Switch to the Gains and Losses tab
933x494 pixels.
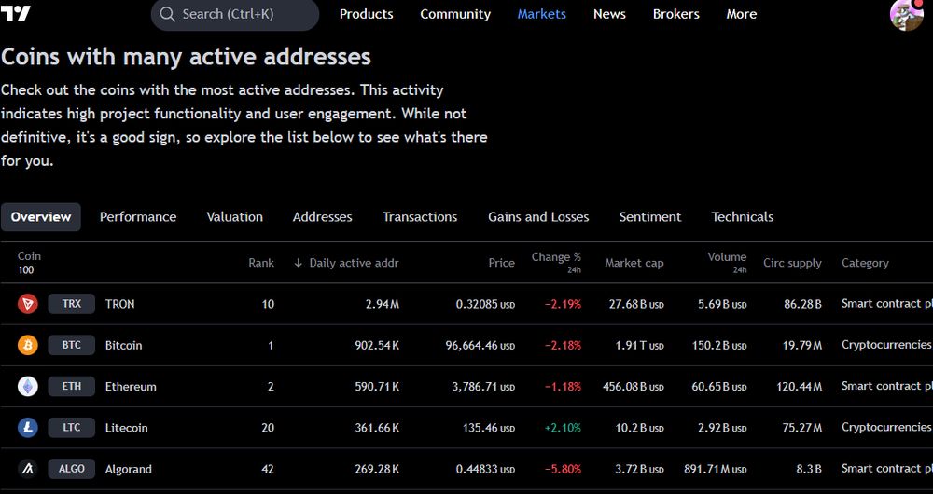[538, 217]
